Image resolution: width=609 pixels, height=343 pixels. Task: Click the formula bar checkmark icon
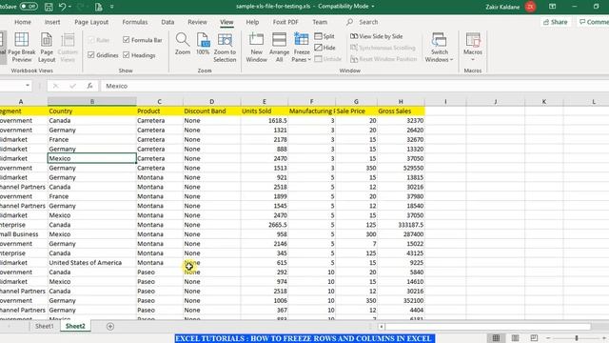72,86
